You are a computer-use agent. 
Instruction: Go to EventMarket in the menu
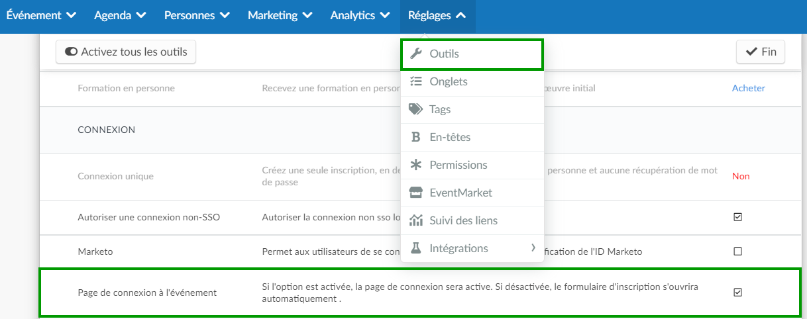coord(472,193)
